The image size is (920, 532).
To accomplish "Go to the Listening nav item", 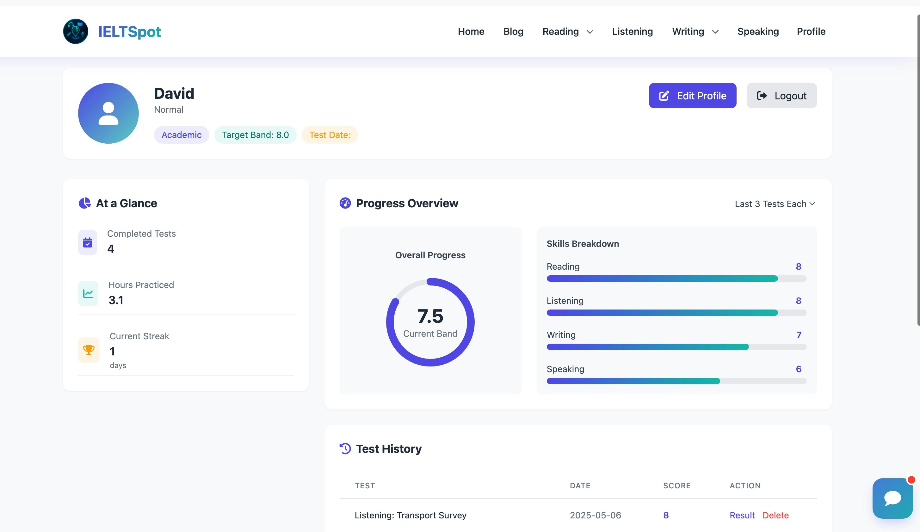I will click(632, 31).
